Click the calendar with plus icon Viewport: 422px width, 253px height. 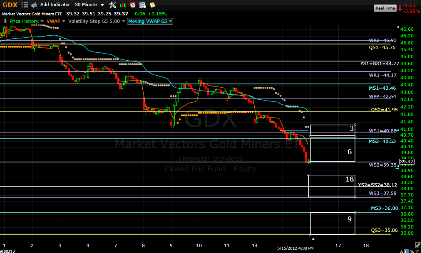(143, 5)
